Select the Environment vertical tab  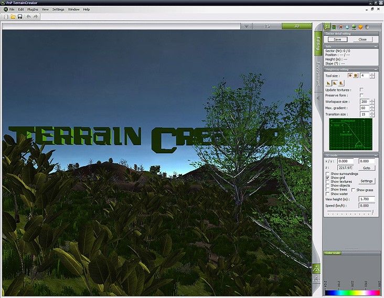[x=318, y=74]
